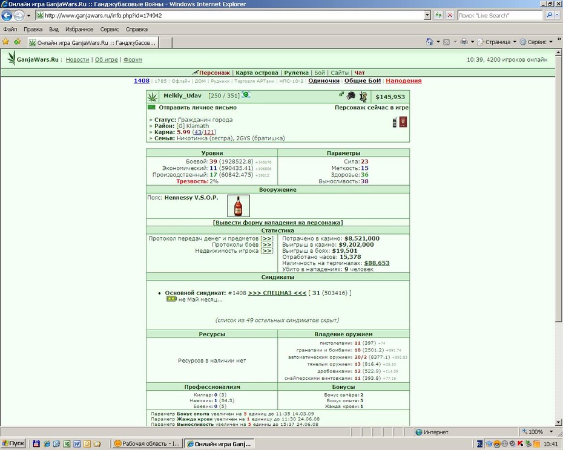The width and height of the screenshot is (563, 450).
Task: Click the printer icon in IE toolbar
Action: (x=464, y=42)
